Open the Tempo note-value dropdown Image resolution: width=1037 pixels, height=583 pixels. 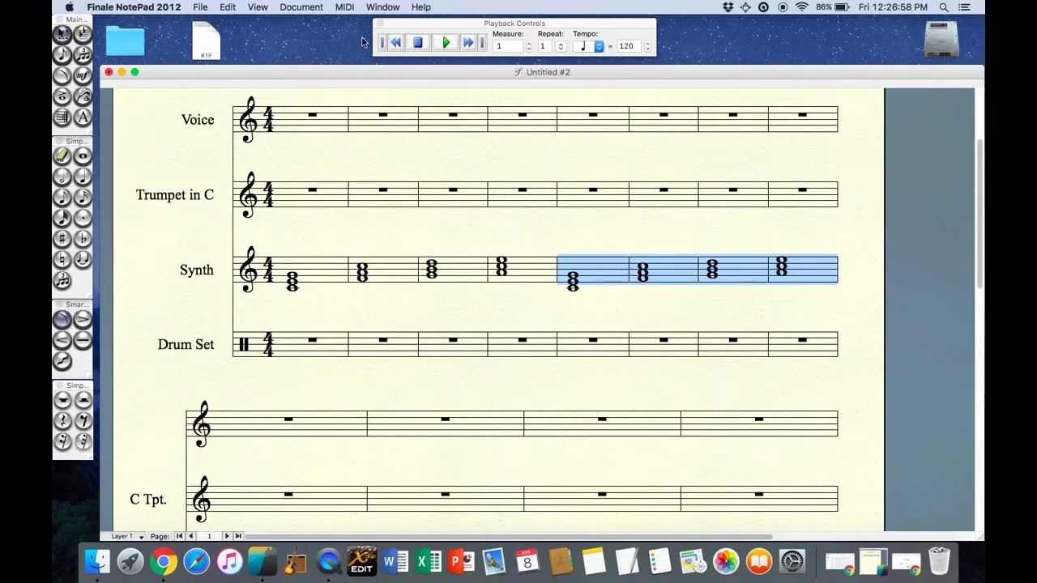click(x=589, y=46)
